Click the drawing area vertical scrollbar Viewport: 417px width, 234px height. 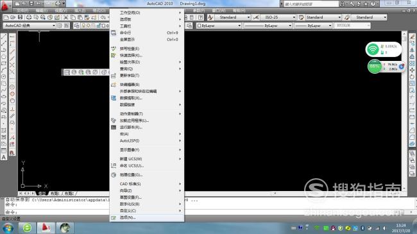[x=404, y=111]
